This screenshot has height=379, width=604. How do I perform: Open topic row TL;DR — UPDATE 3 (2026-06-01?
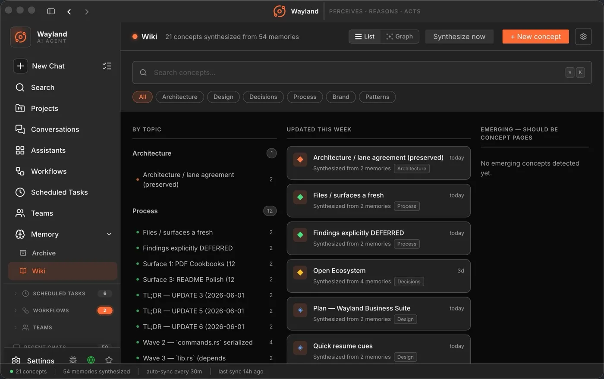(x=204, y=295)
